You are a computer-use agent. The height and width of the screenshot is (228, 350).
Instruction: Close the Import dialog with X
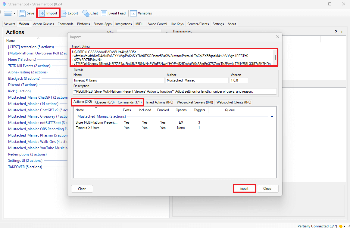[277, 37]
